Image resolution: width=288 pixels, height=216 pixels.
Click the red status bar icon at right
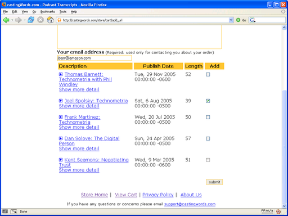tap(278, 211)
